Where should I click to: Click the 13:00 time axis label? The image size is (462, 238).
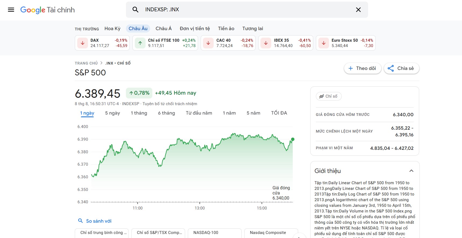(x=200, y=208)
